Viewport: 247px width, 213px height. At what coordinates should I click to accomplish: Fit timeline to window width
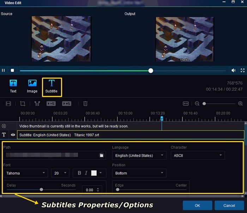click(x=186, y=104)
